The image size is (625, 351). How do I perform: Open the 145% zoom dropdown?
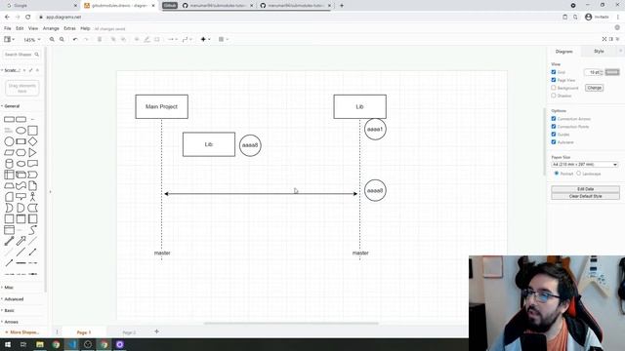point(32,40)
